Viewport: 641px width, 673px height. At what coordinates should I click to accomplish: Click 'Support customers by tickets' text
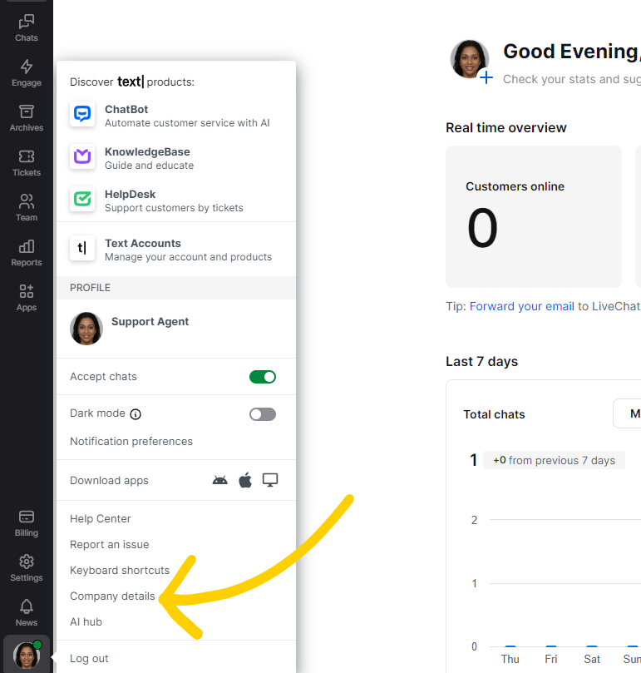pyautogui.click(x=174, y=208)
